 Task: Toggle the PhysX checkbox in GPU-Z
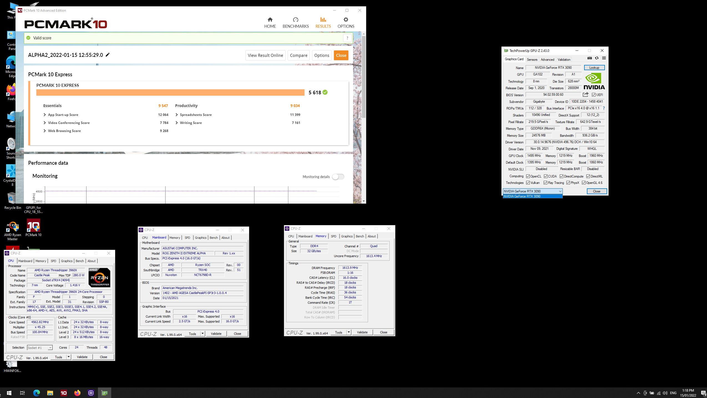click(568, 183)
